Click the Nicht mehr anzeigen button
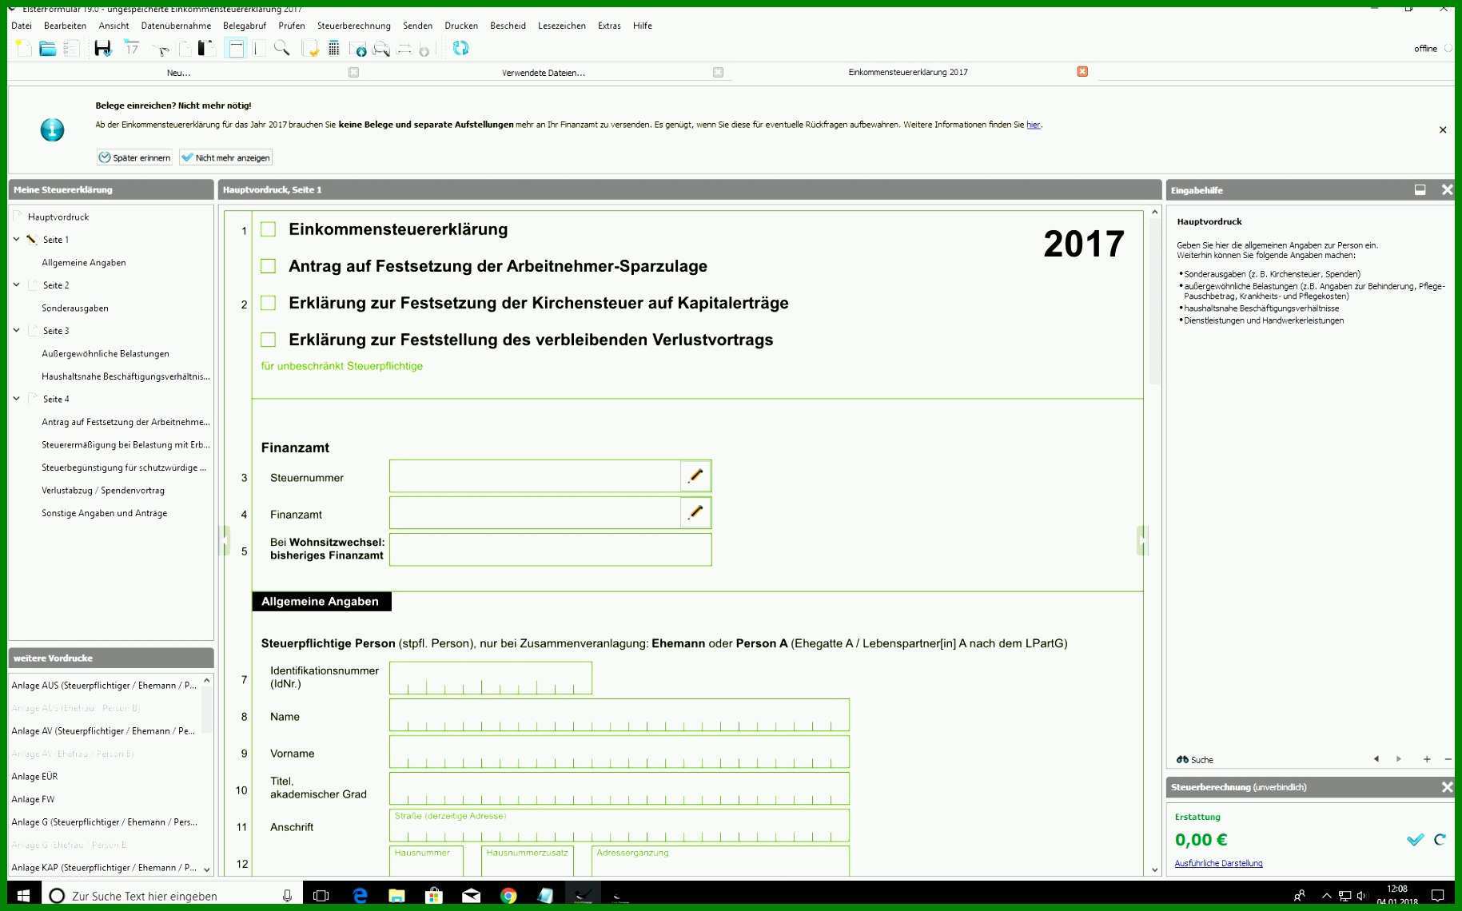Viewport: 1462px width, 911px height. click(225, 157)
